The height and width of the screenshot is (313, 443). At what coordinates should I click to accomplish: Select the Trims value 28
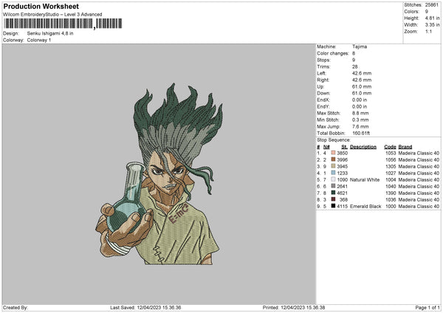point(355,66)
